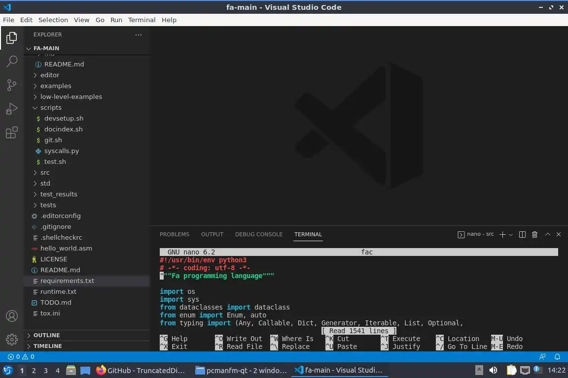Expand the examples folder
This screenshot has width=568, height=378.
(87, 86)
